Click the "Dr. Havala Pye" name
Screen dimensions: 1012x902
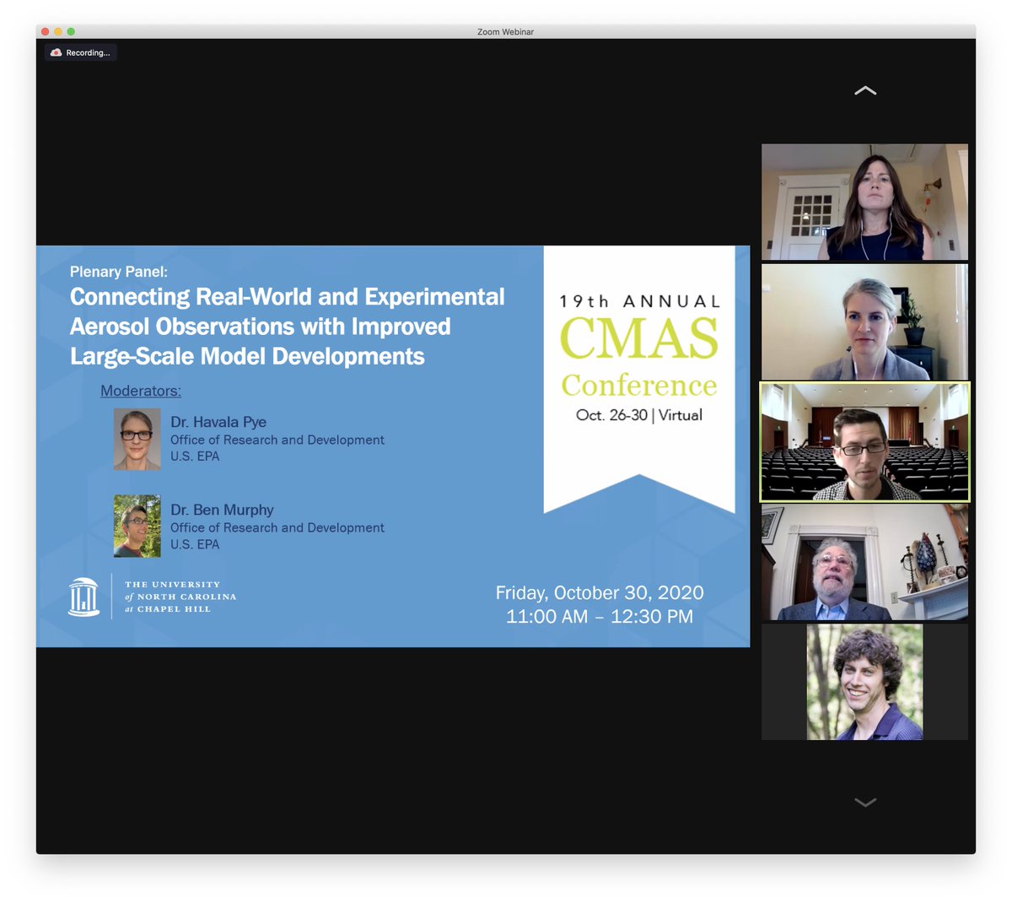[218, 422]
